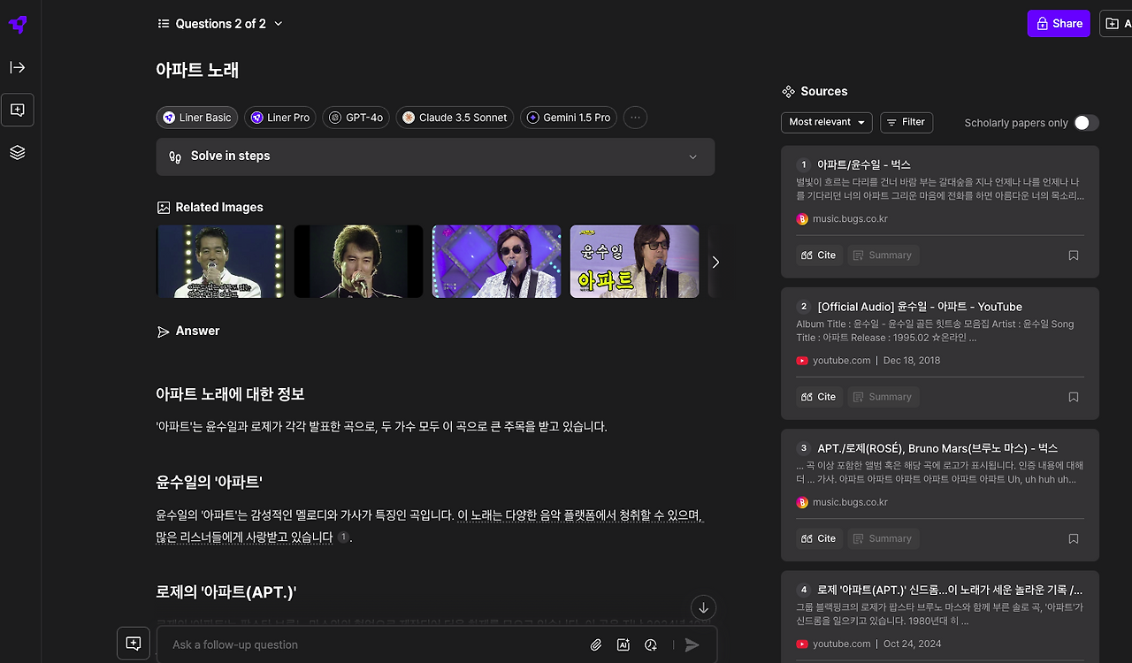This screenshot has width=1132, height=663.
Task: Click the Share button
Action: point(1059,23)
